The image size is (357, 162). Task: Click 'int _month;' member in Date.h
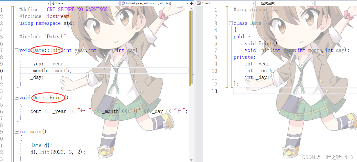[260, 71]
